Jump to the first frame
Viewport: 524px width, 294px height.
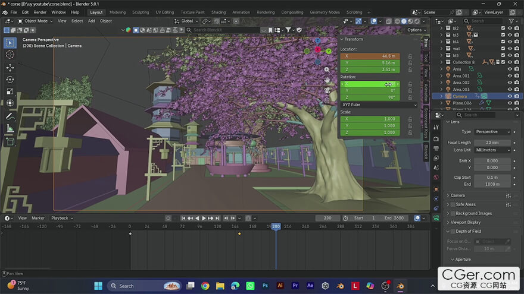[183, 218]
